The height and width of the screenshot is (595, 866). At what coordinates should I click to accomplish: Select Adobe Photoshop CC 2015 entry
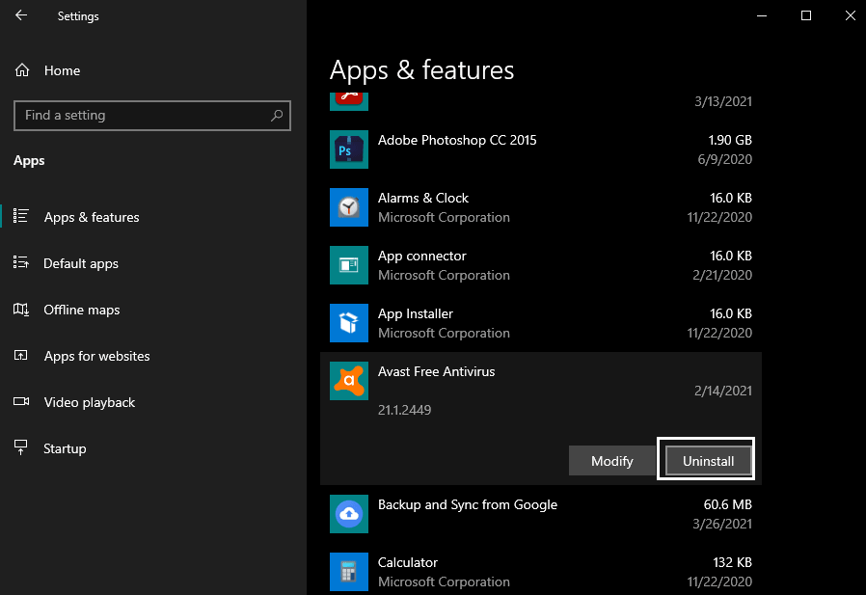click(x=541, y=149)
